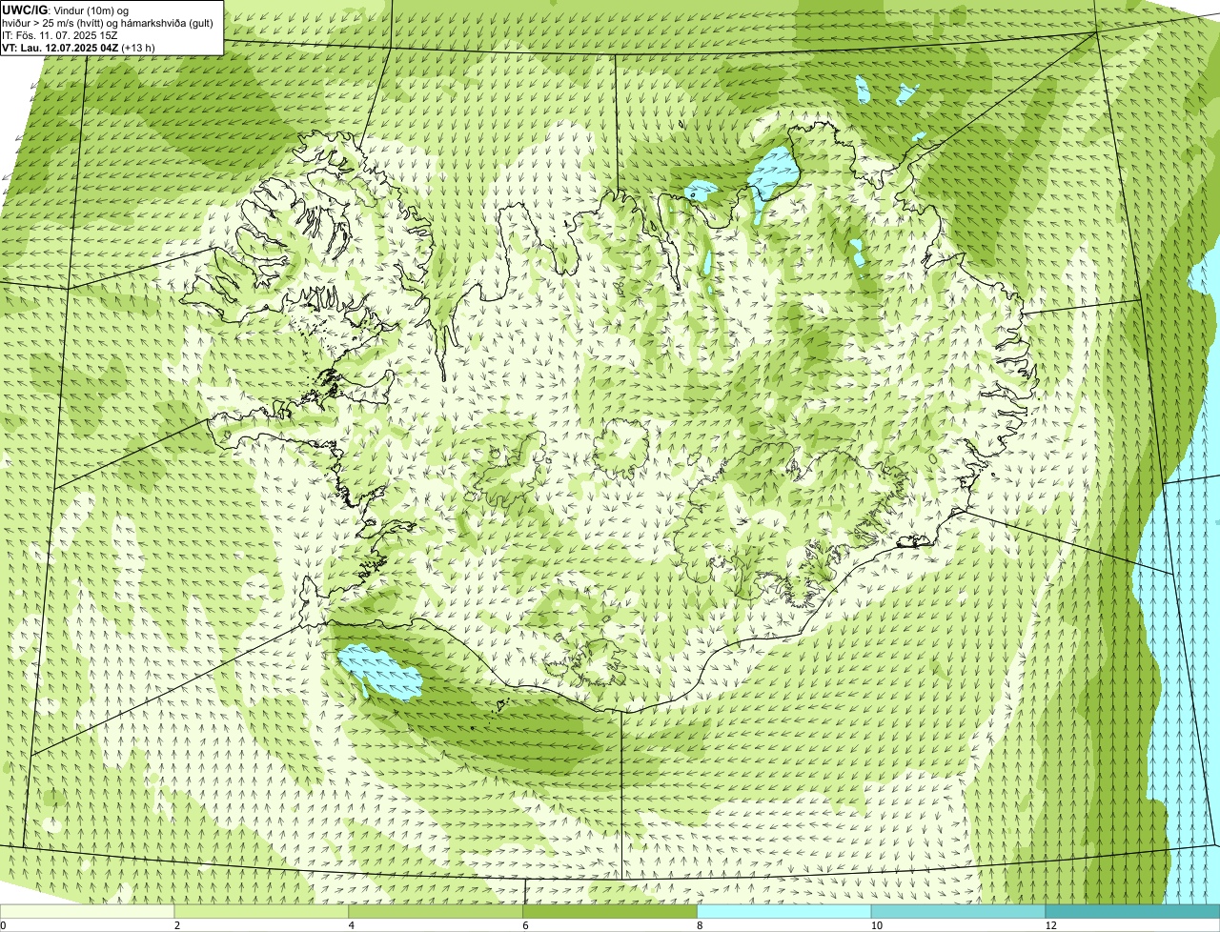1220x932 pixels.
Task: Click the legend tick label "4"
Action: click(x=352, y=925)
